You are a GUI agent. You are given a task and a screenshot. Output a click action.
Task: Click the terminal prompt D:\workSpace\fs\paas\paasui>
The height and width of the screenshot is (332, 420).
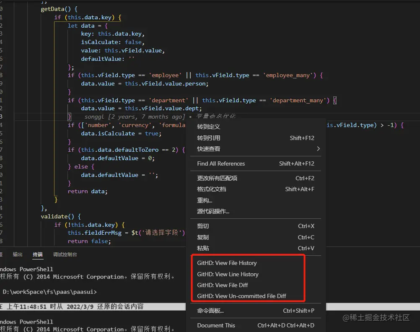50,292
